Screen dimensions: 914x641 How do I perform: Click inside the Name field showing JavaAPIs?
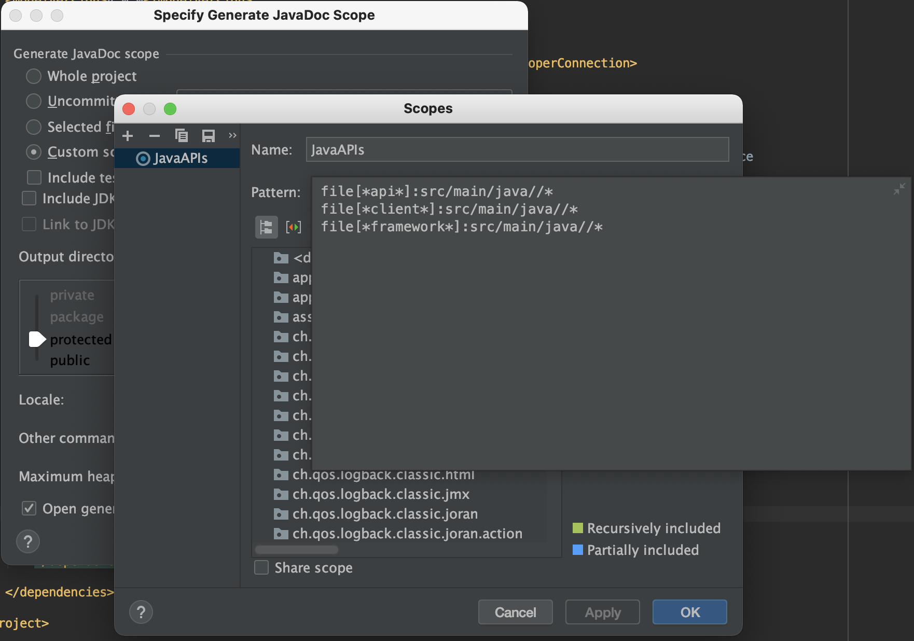(517, 149)
